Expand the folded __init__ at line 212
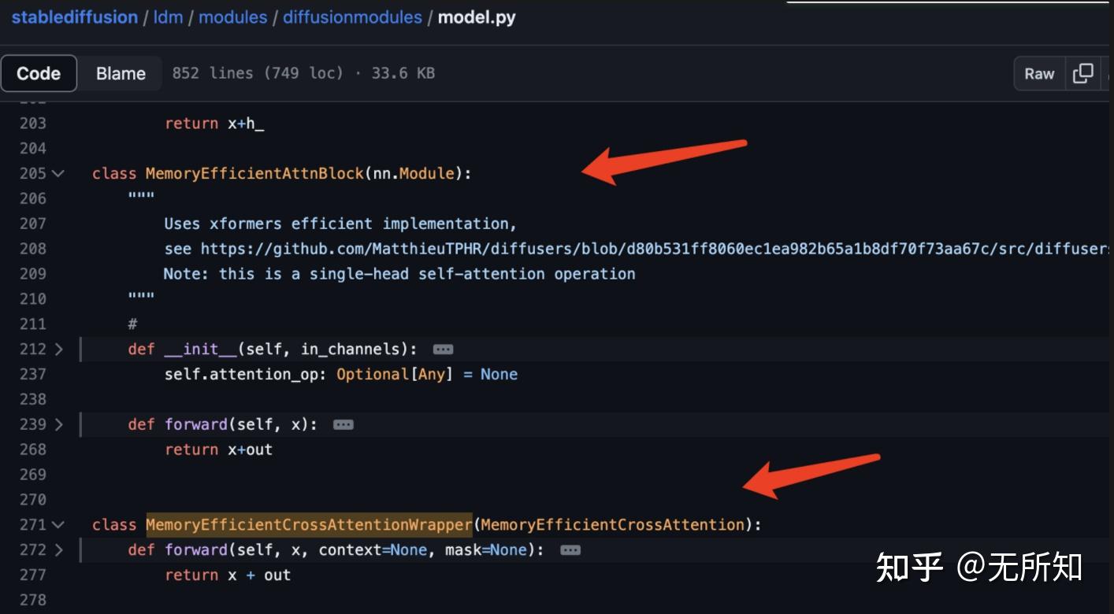 pos(58,349)
